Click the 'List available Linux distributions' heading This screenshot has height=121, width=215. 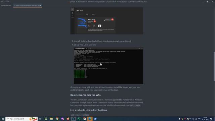[x=89, y=110]
